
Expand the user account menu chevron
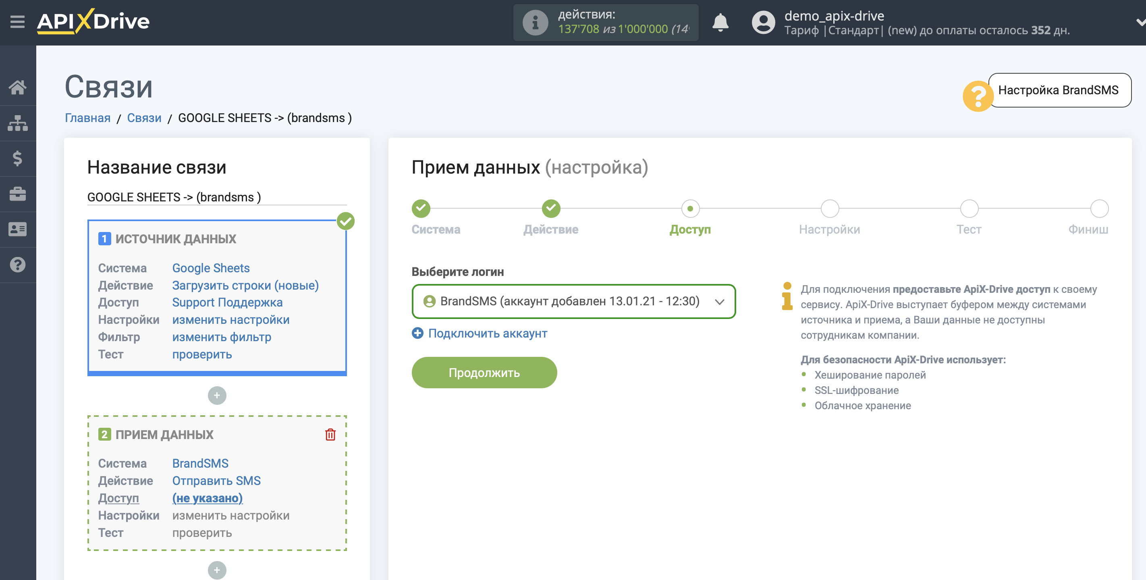(x=1140, y=22)
